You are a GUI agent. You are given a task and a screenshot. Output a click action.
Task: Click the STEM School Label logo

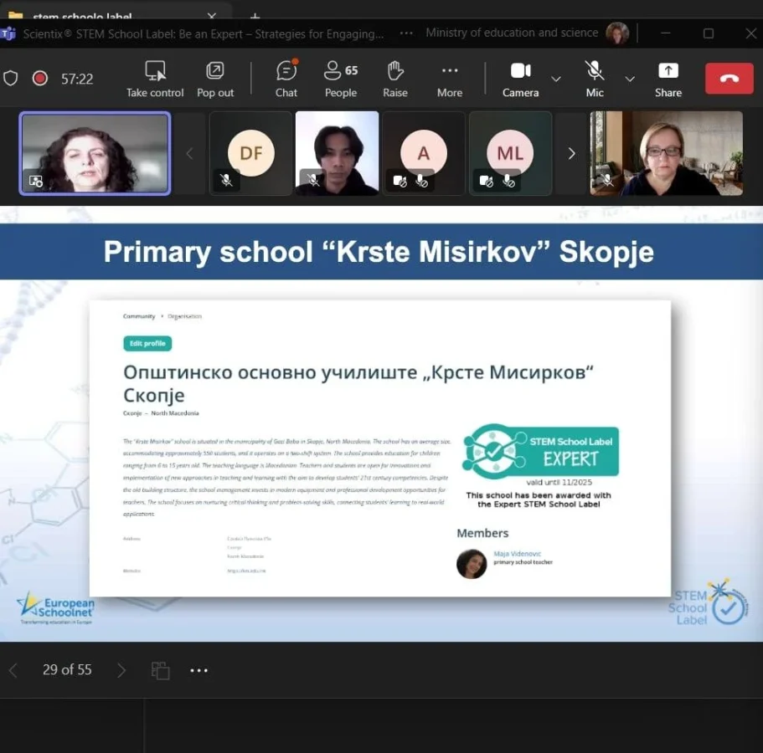(708, 602)
